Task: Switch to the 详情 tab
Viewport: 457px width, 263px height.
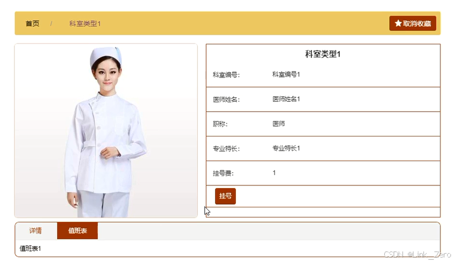Action: [36, 231]
